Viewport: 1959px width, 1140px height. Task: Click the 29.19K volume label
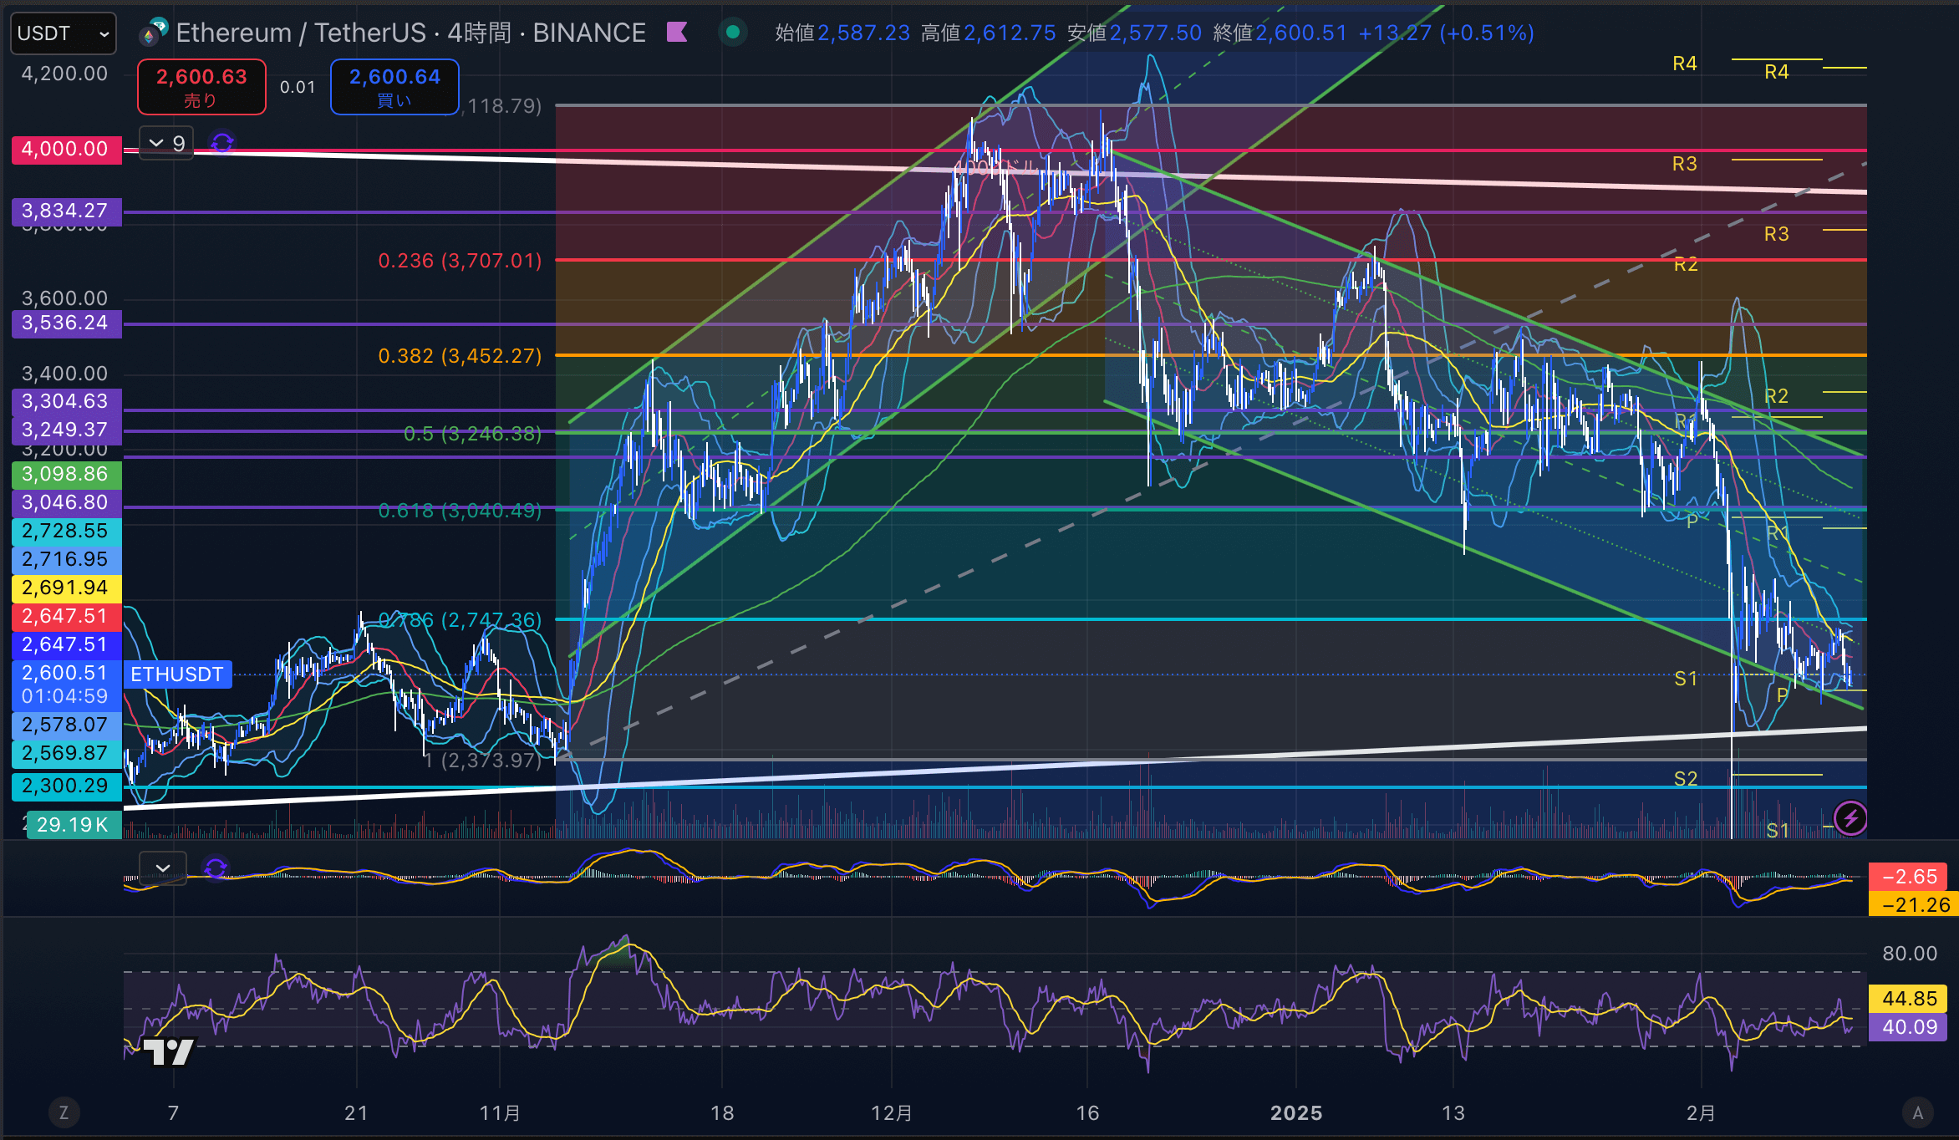pyautogui.click(x=74, y=826)
